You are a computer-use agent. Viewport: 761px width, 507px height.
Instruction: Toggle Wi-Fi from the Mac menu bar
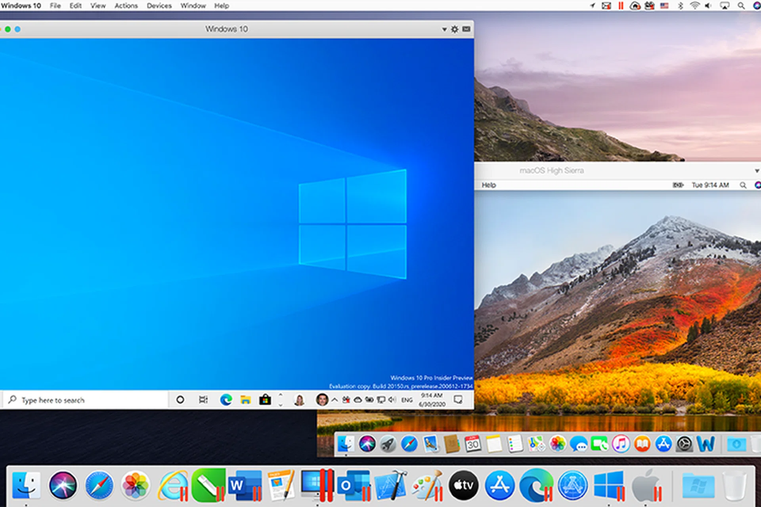(694, 6)
